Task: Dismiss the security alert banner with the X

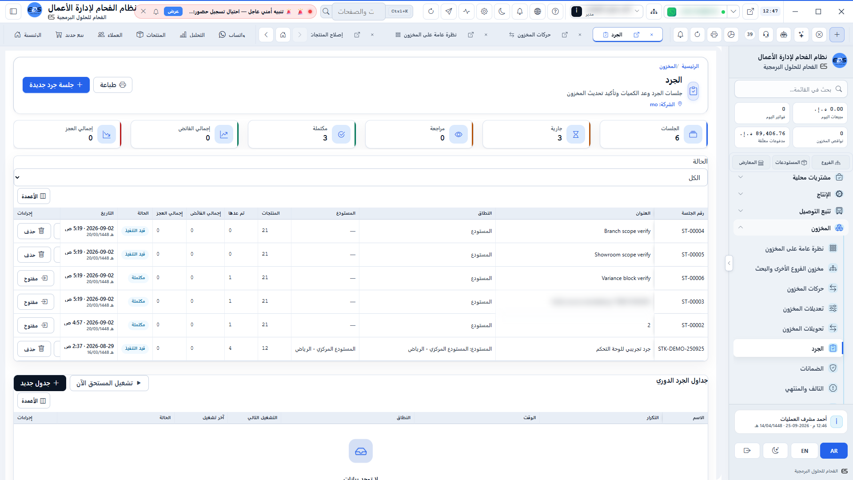Action: click(143, 12)
